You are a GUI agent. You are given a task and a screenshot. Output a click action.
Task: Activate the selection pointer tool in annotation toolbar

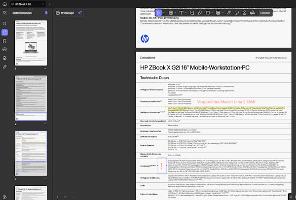point(158,13)
